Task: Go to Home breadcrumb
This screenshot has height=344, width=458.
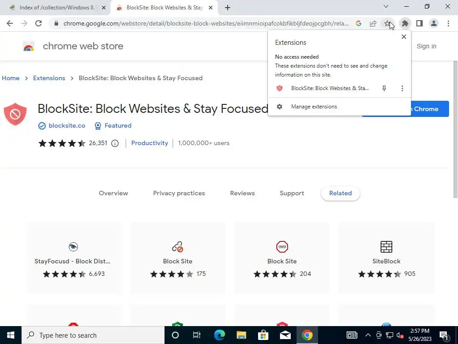Action: tap(11, 78)
